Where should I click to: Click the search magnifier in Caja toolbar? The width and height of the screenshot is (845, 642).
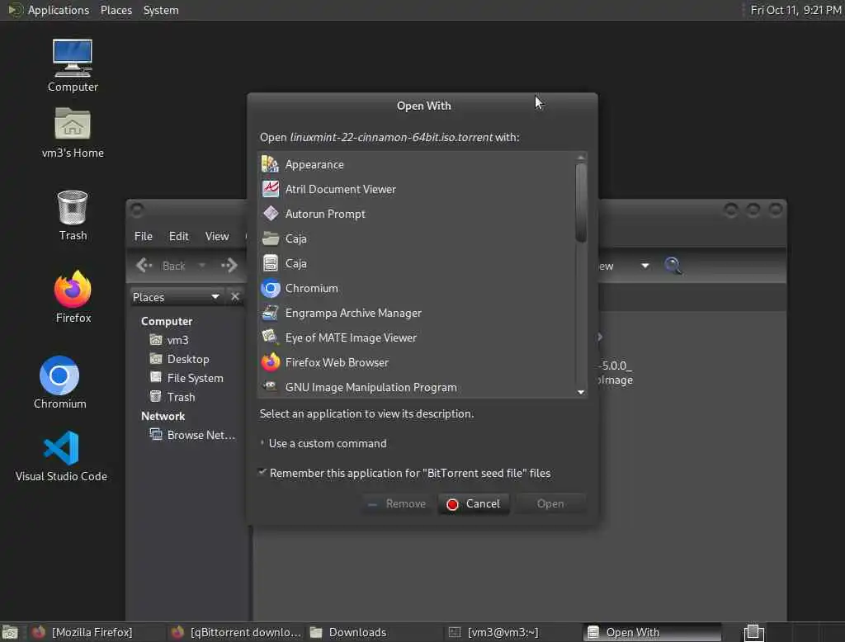point(673,265)
